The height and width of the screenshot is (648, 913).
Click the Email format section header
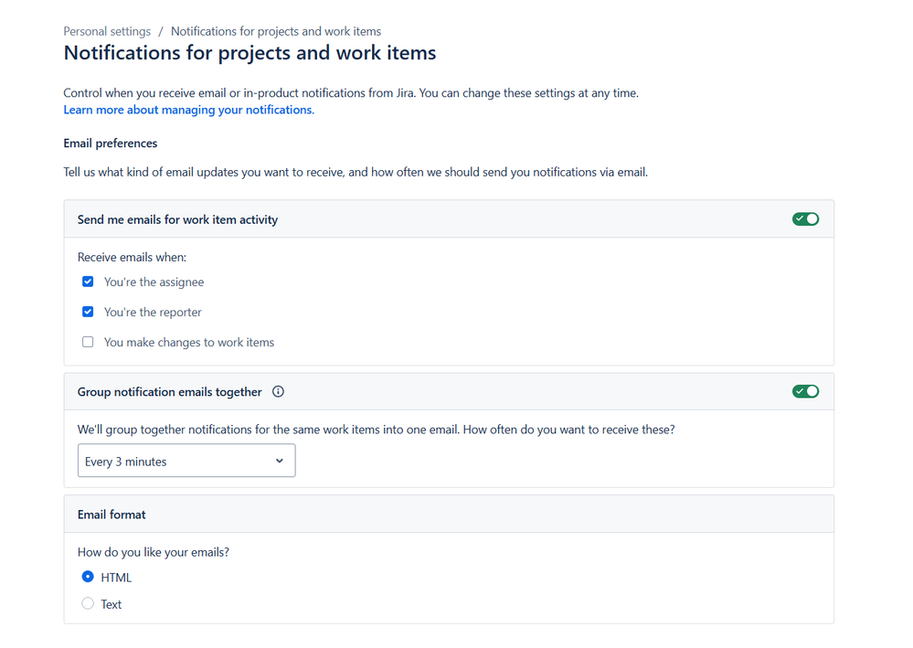[x=111, y=515]
